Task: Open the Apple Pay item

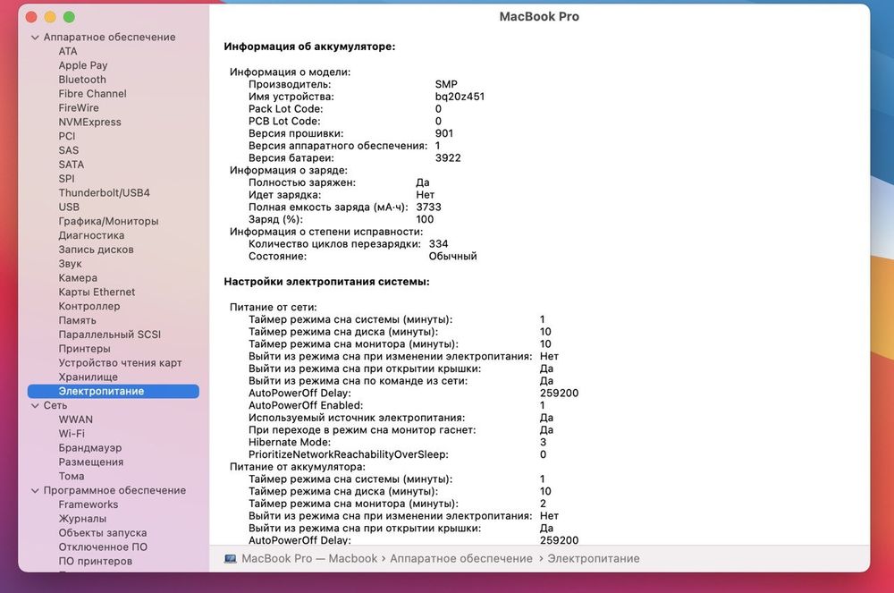Action: pyautogui.click(x=82, y=65)
